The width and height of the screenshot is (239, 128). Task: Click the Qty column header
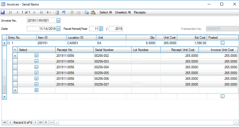141,38
